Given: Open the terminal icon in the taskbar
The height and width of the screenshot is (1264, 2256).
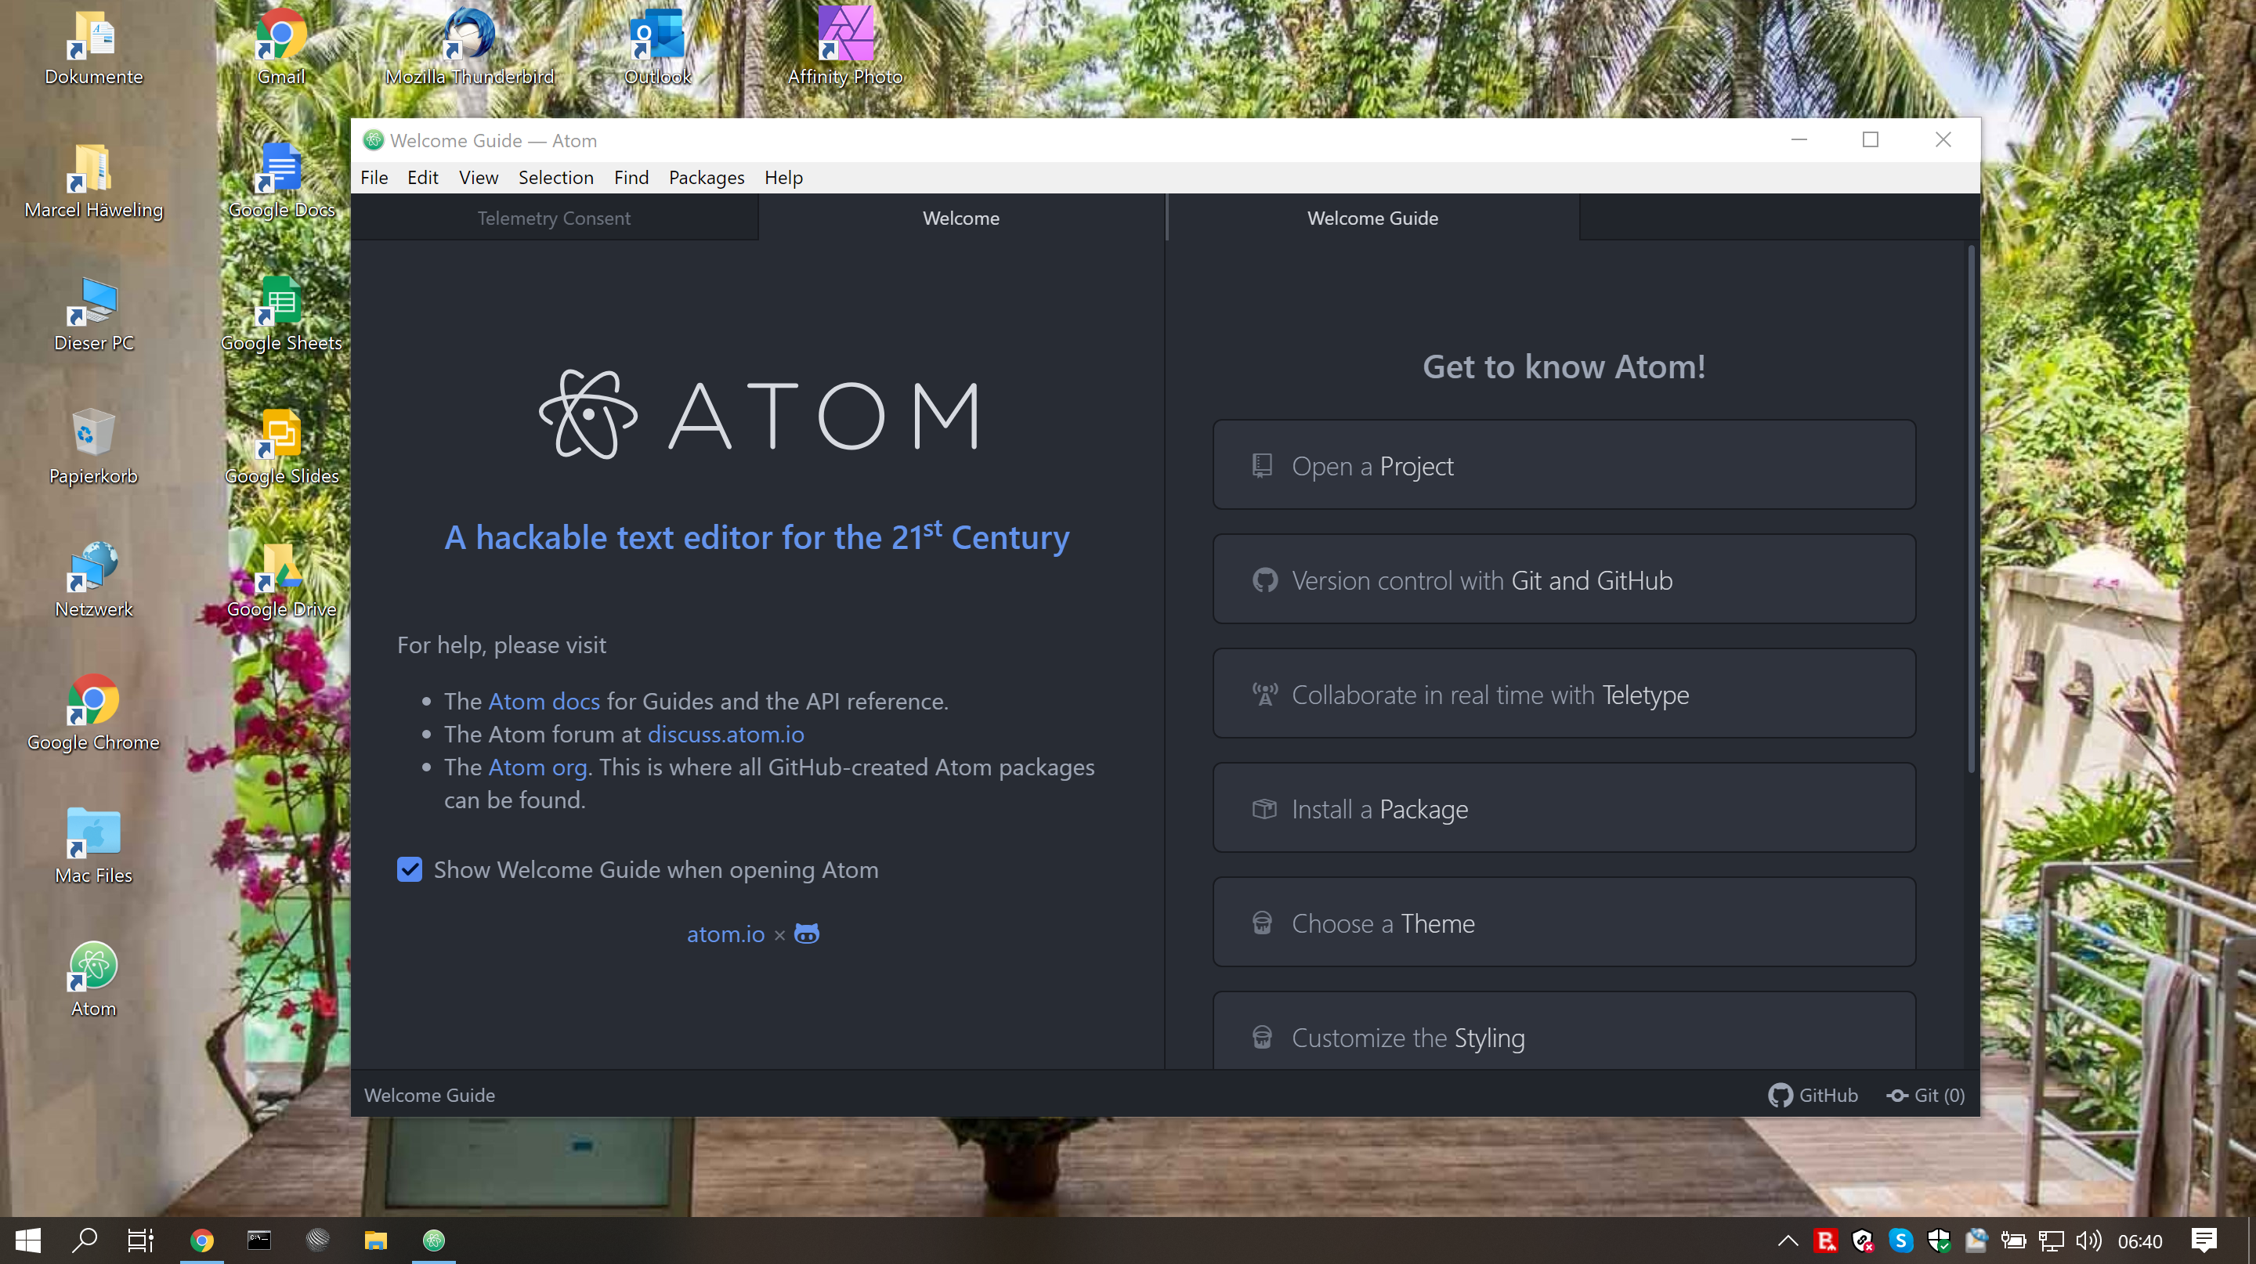Looking at the screenshot, I should point(259,1240).
